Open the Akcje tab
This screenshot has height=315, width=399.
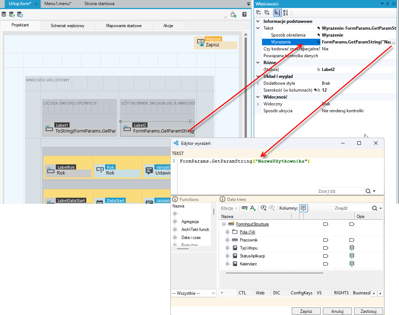point(168,26)
